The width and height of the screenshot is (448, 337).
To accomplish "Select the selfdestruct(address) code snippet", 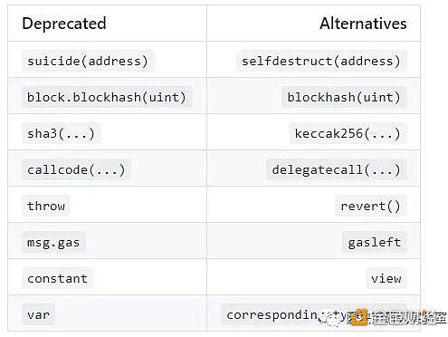I will point(321,61).
